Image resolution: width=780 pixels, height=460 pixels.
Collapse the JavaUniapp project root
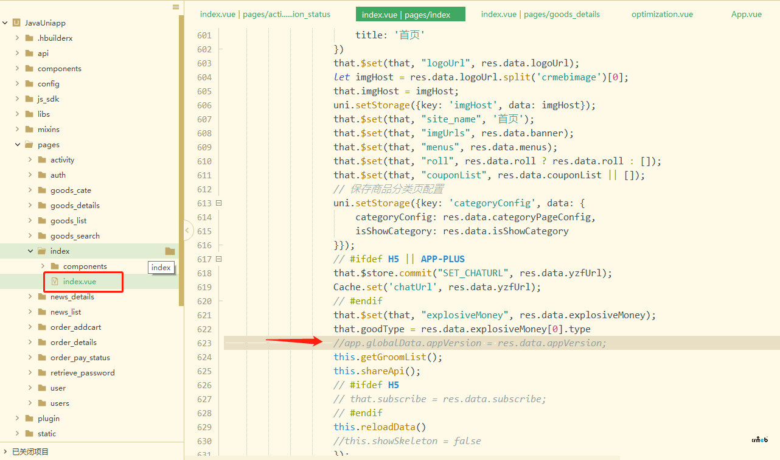coord(5,23)
